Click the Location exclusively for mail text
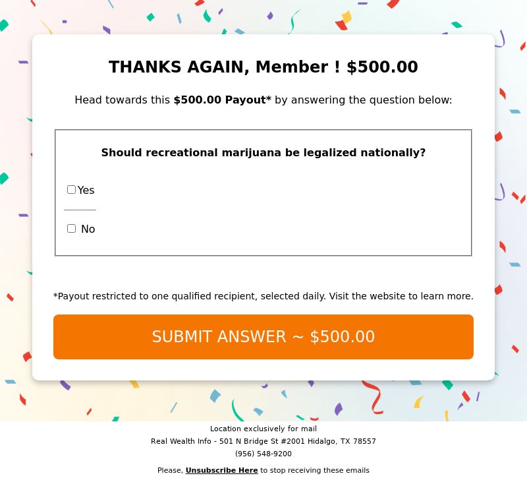 (263, 429)
